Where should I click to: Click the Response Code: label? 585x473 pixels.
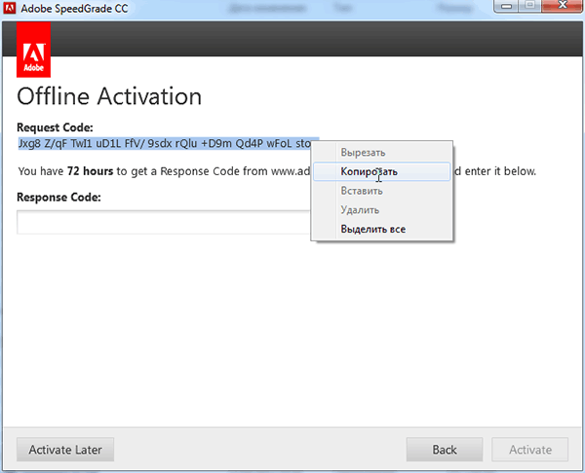pyautogui.click(x=58, y=197)
